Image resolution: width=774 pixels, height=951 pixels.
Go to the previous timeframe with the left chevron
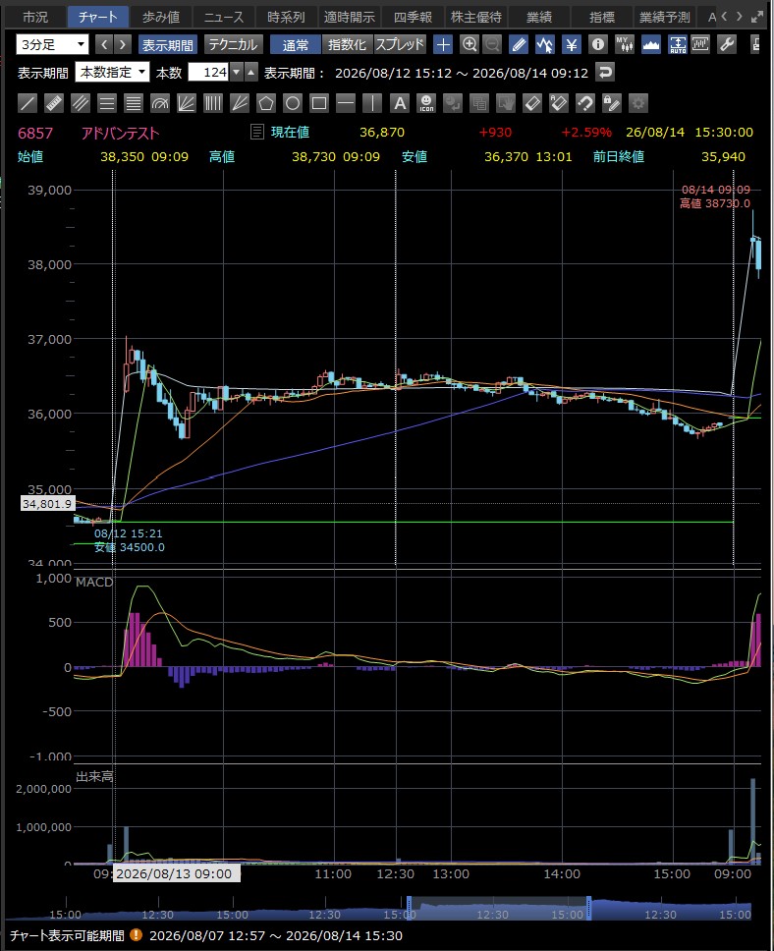click(104, 44)
